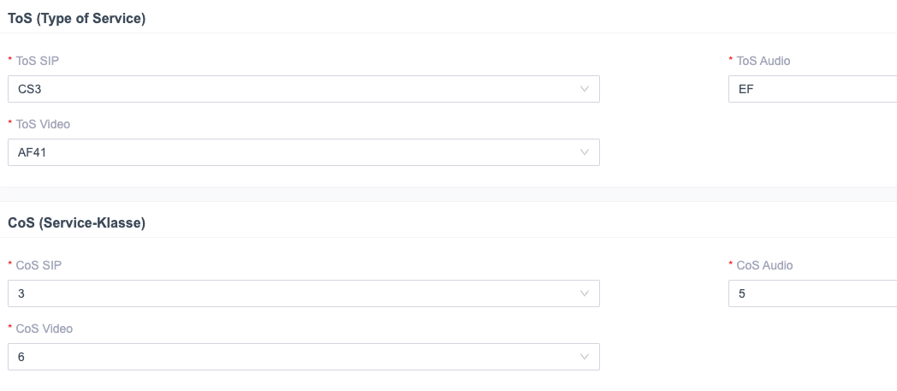Click the CoS Audio field label
Screen dimensions: 897x391
coord(764,265)
